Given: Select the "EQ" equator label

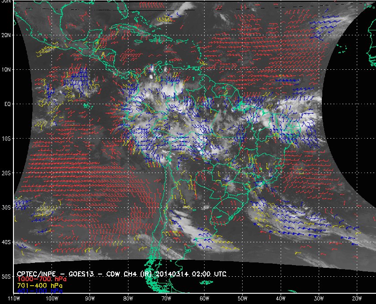Looking at the screenshot, I should (x=8, y=104).
